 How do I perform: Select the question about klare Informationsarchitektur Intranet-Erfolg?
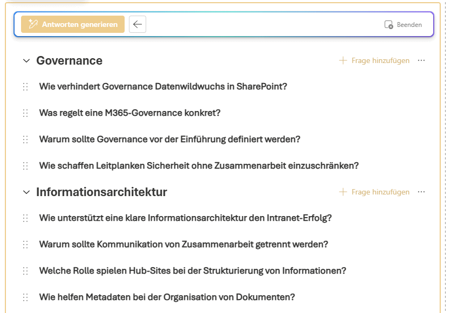click(186, 218)
